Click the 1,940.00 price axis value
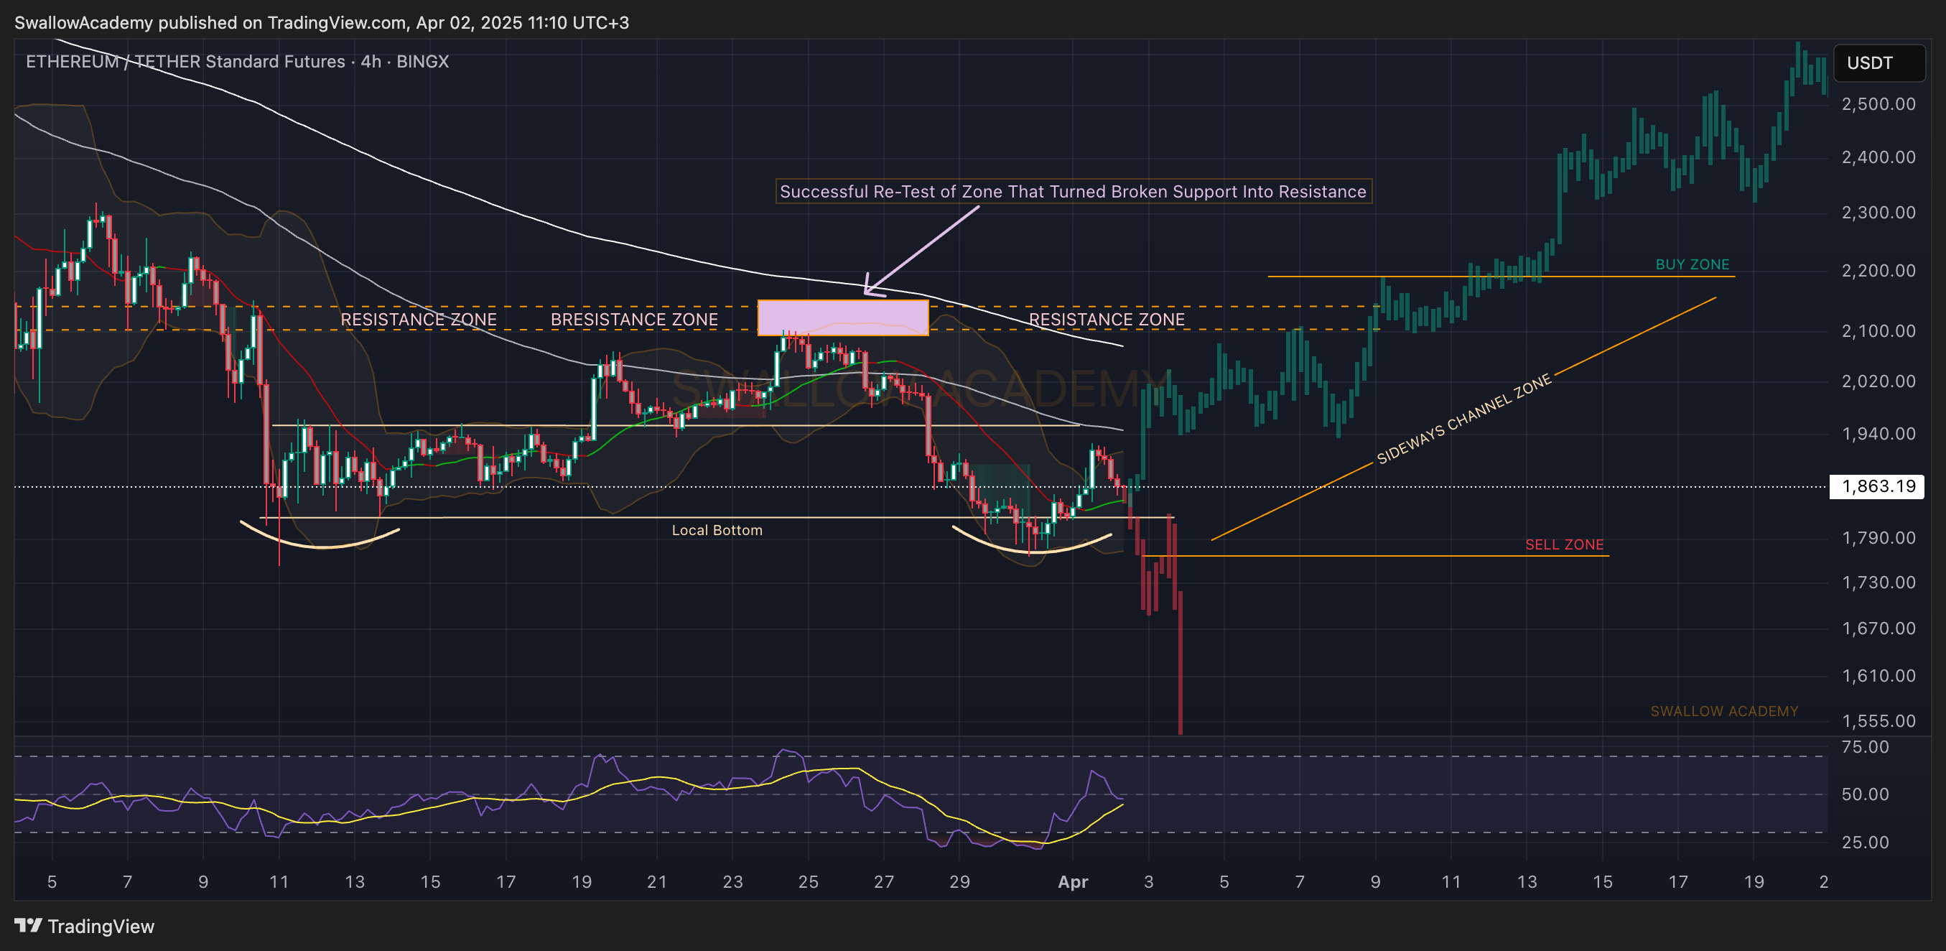Screen dimensions: 1946x951 (x=1878, y=434)
